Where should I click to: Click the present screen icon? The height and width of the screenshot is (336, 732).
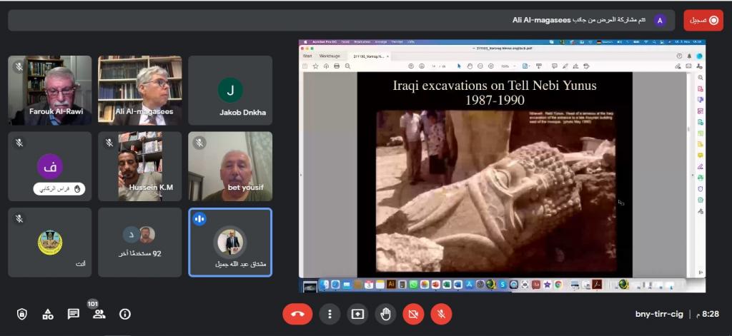pos(357,314)
